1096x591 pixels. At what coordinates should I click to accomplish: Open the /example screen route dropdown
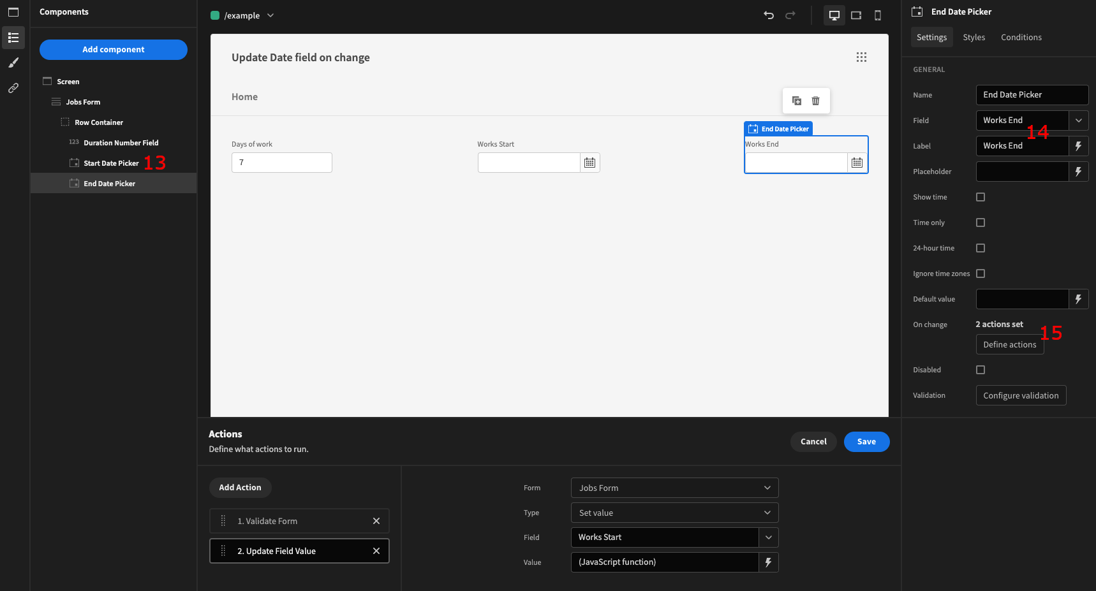[x=270, y=15]
